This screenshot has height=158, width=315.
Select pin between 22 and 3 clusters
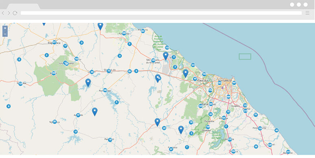click(x=181, y=130)
